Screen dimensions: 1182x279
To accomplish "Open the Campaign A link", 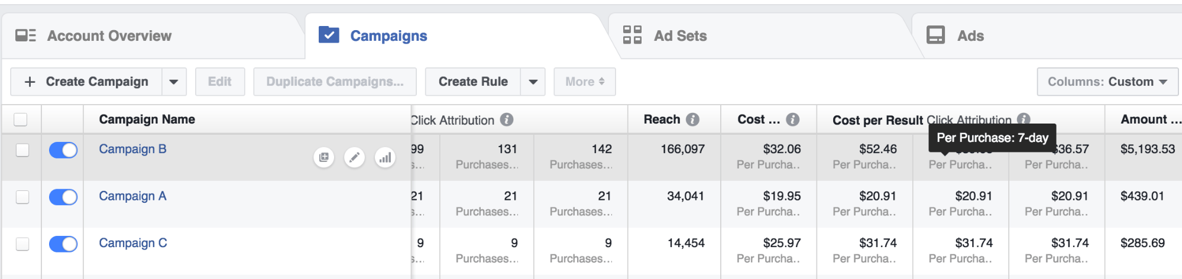I will click(x=132, y=196).
